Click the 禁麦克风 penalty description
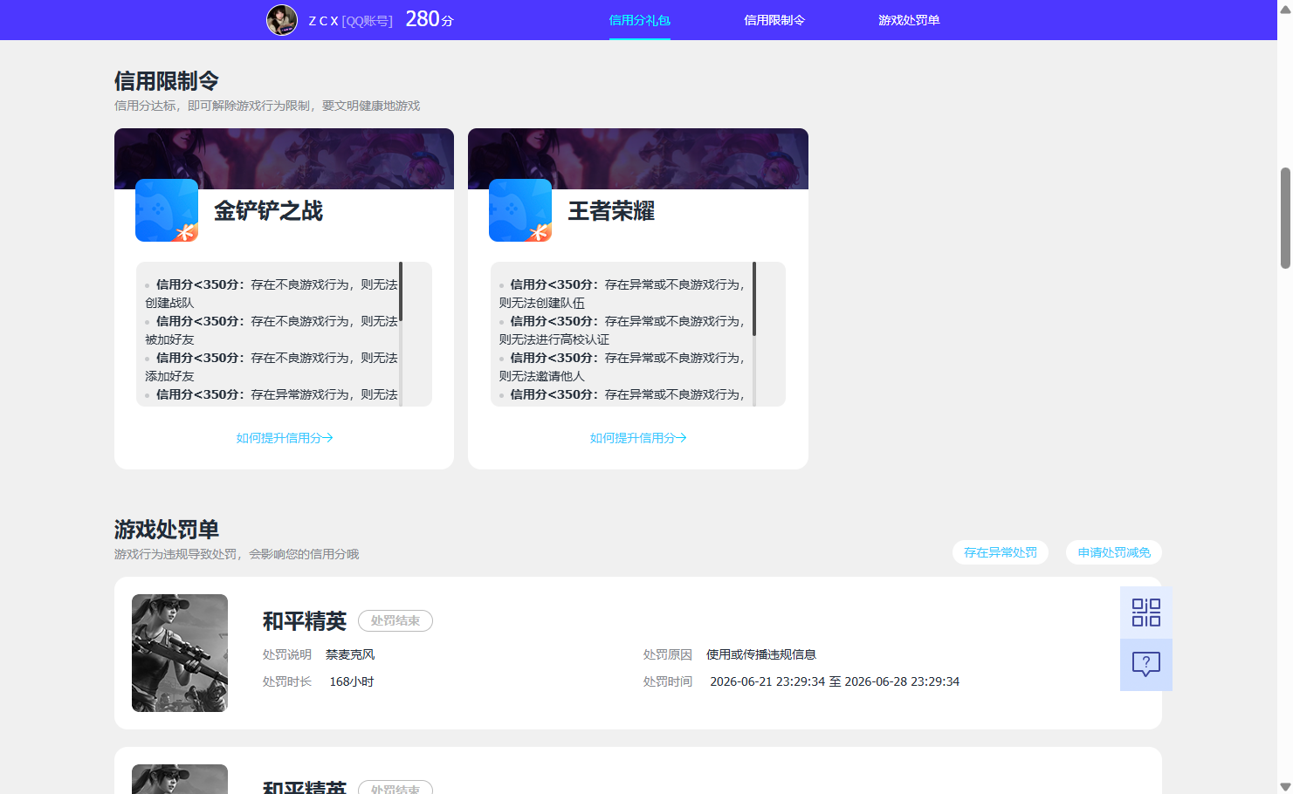The image size is (1293, 794). click(x=350, y=654)
